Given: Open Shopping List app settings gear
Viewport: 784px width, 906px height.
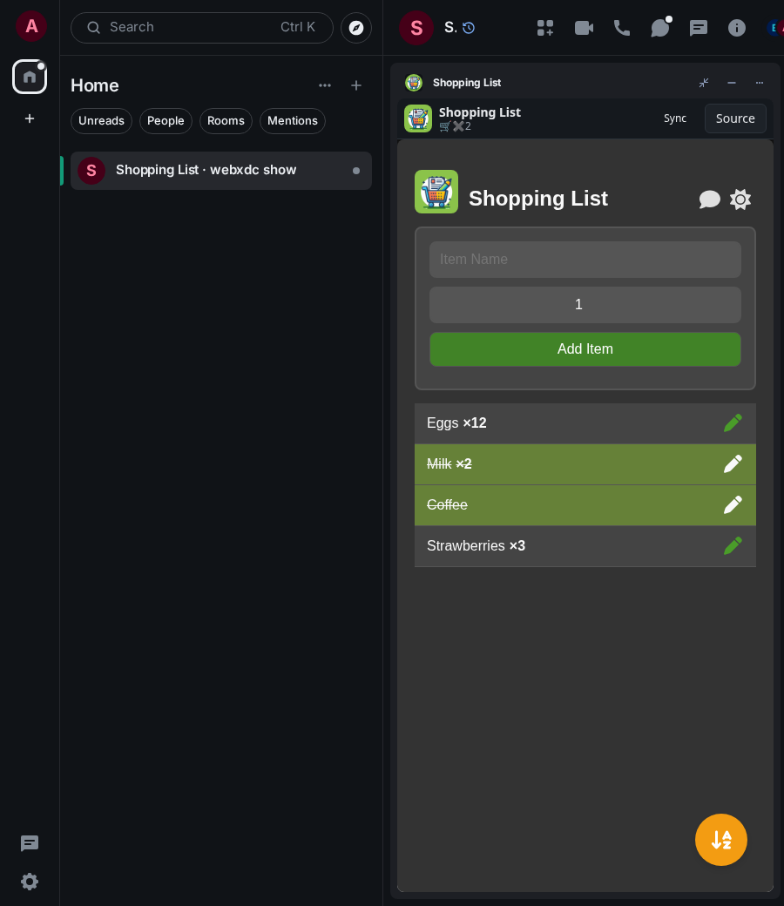Looking at the screenshot, I should tap(740, 199).
